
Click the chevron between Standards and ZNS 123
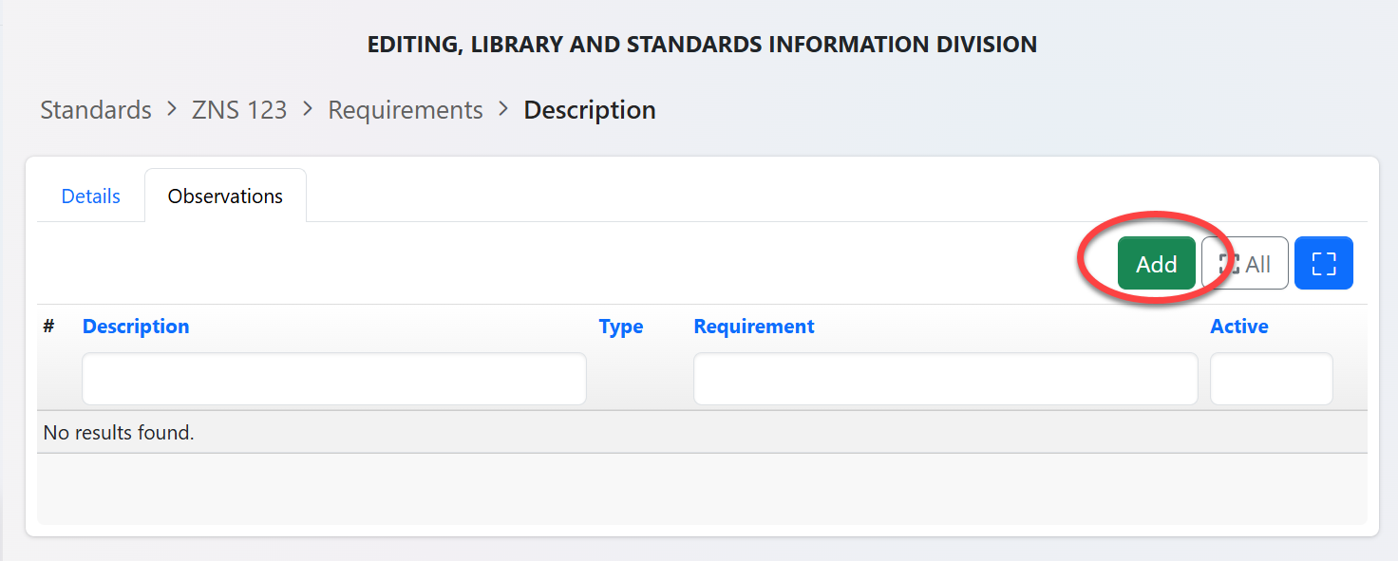click(172, 109)
